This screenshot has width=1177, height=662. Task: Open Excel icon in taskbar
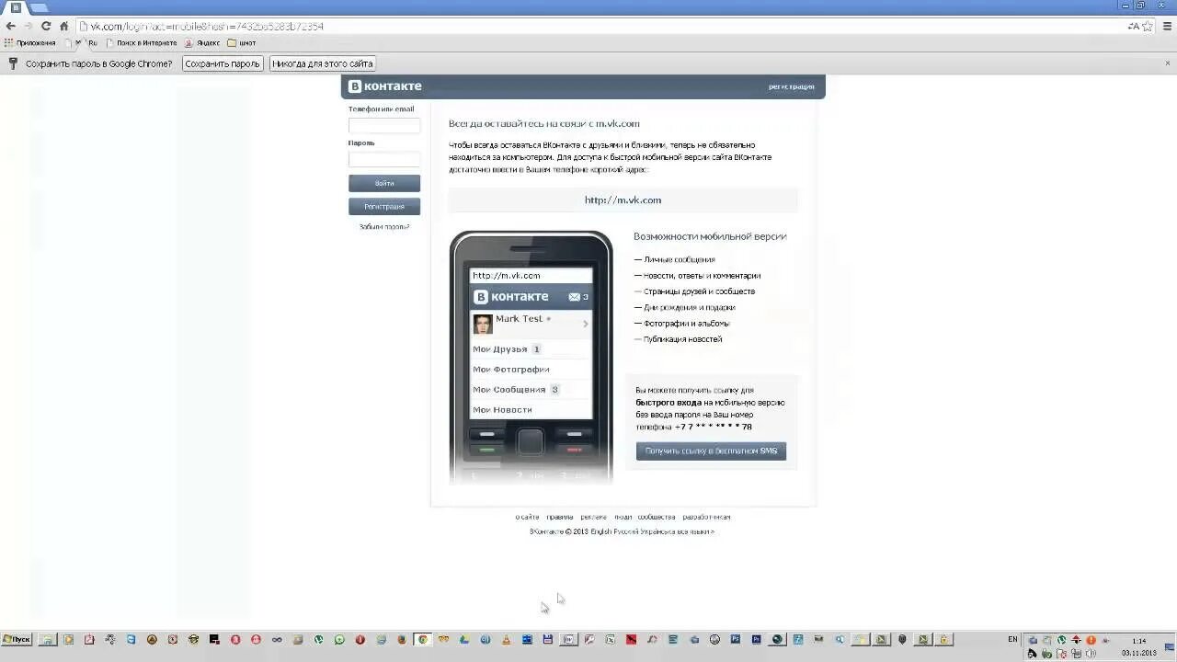click(x=610, y=640)
